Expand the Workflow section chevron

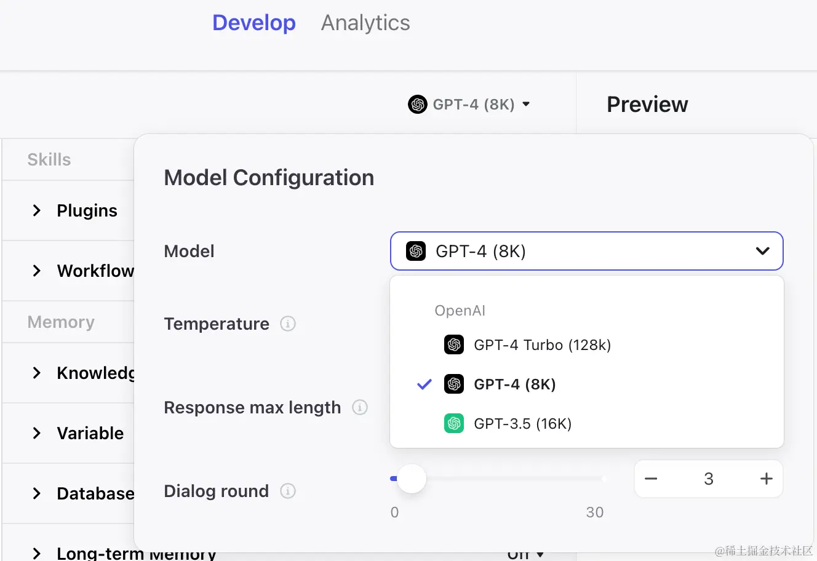tap(37, 271)
